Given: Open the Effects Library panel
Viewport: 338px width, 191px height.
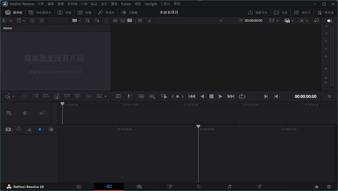Looking at the screenshot, I should point(106,13).
